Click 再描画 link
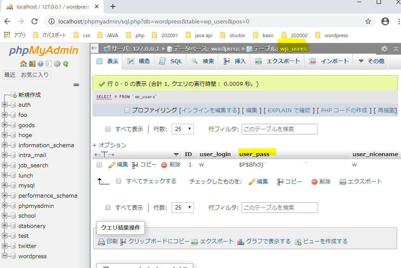401x268 pixels. point(386,110)
